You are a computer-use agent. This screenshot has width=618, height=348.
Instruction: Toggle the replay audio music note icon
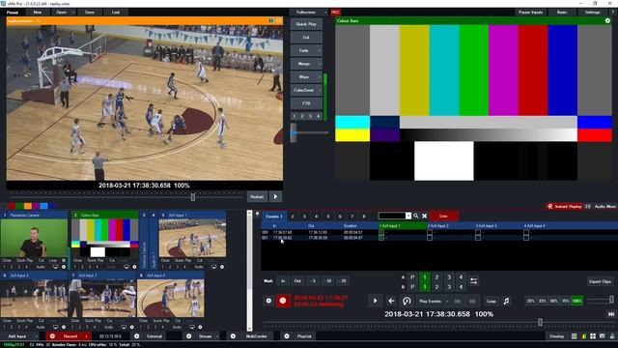click(x=506, y=301)
